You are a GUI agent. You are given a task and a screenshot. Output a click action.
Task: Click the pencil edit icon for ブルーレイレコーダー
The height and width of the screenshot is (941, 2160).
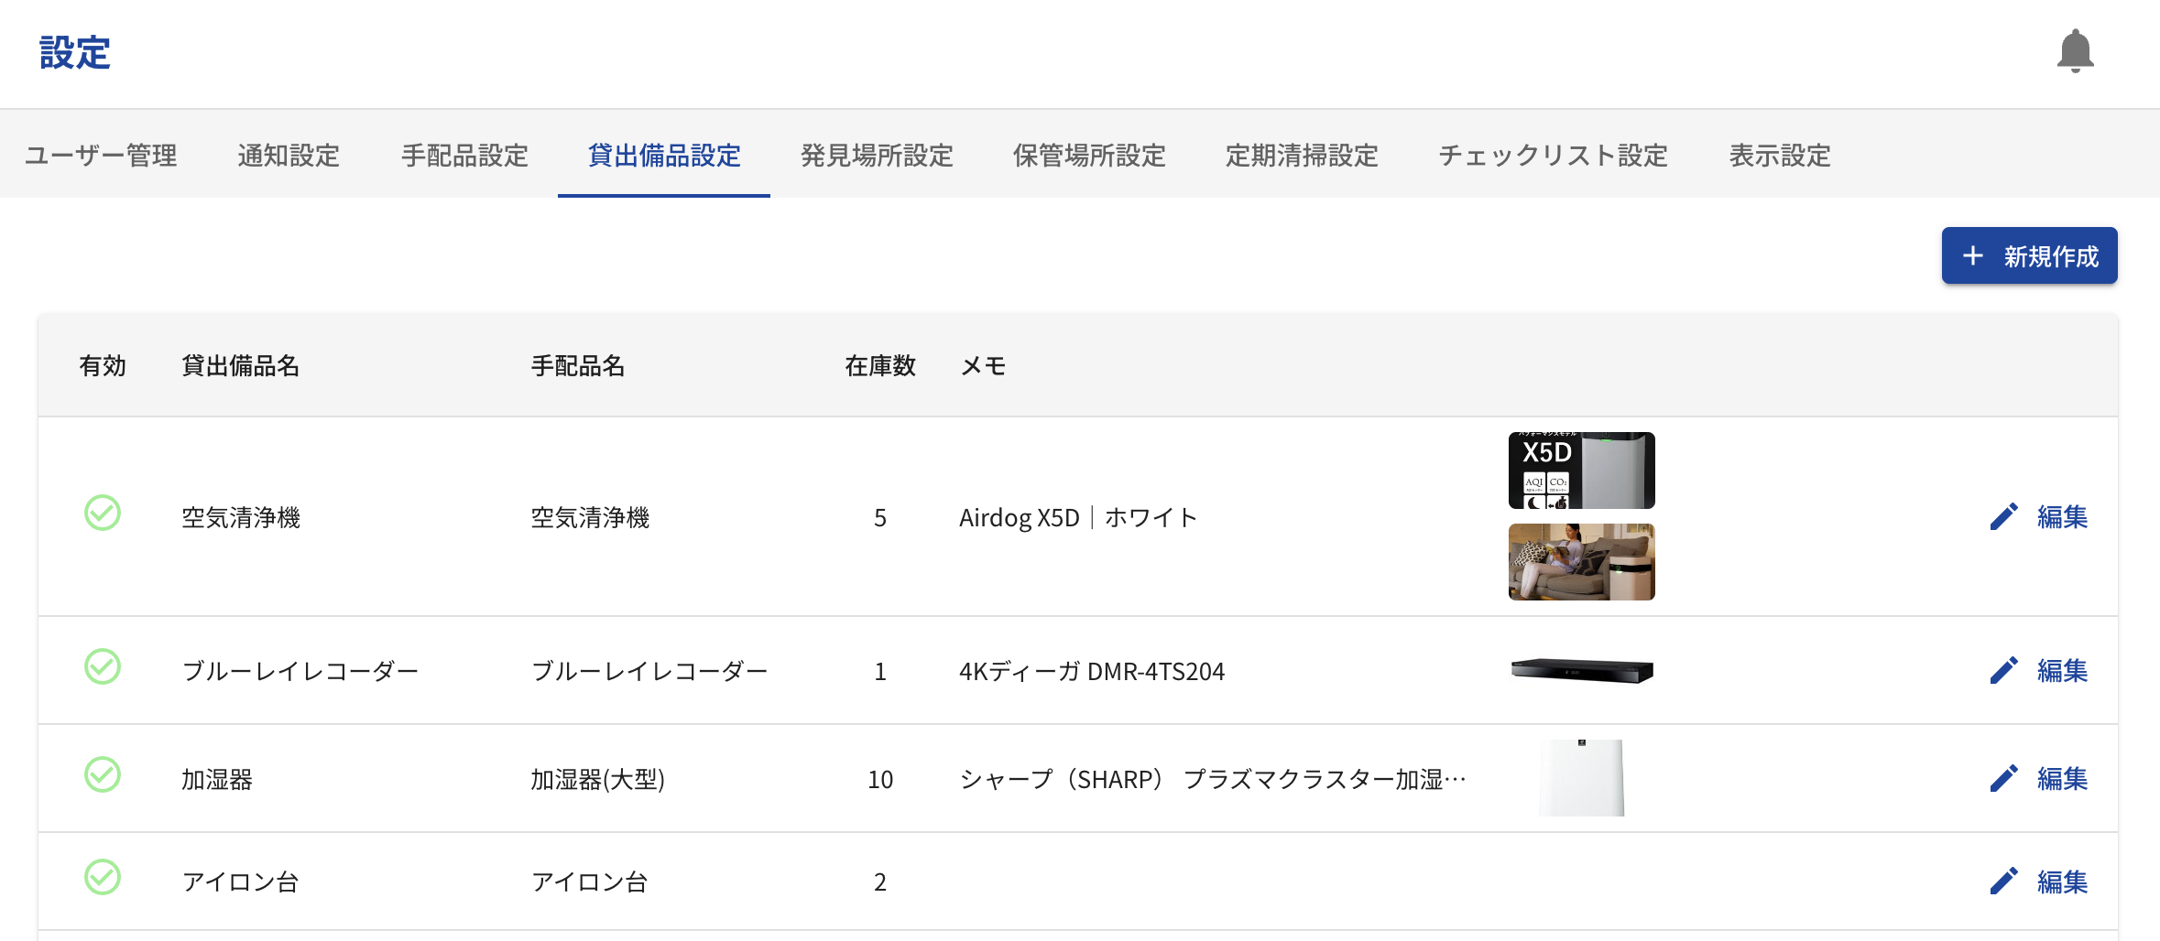pyautogui.click(x=2003, y=671)
